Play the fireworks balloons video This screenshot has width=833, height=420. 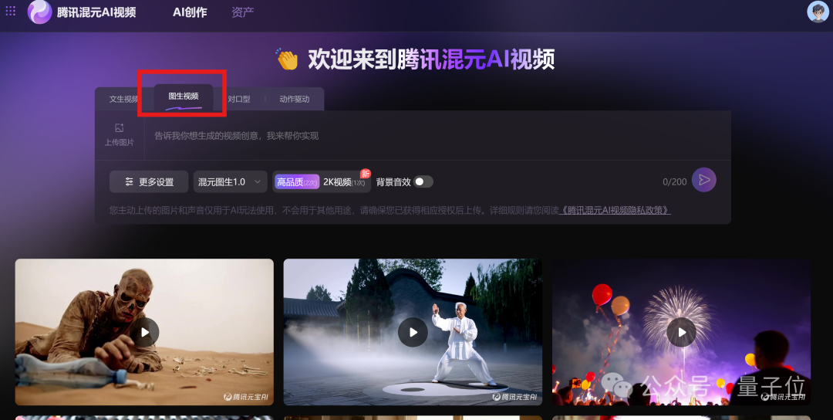pos(681,332)
